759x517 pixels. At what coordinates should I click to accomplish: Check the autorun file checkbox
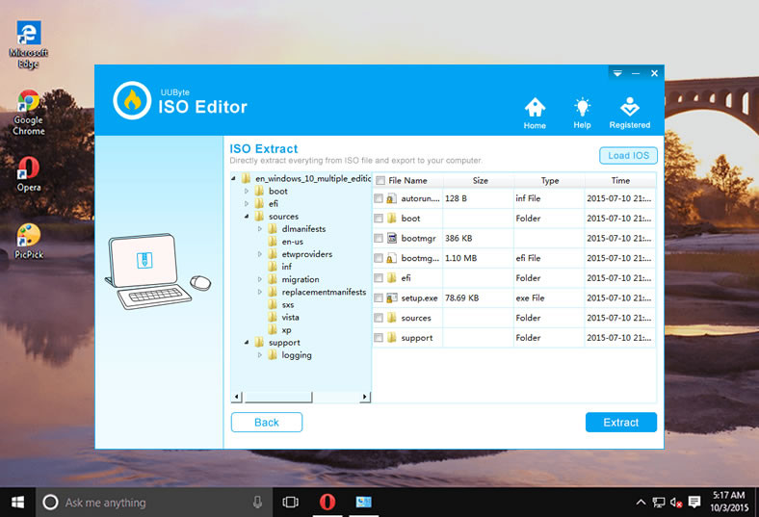click(379, 198)
